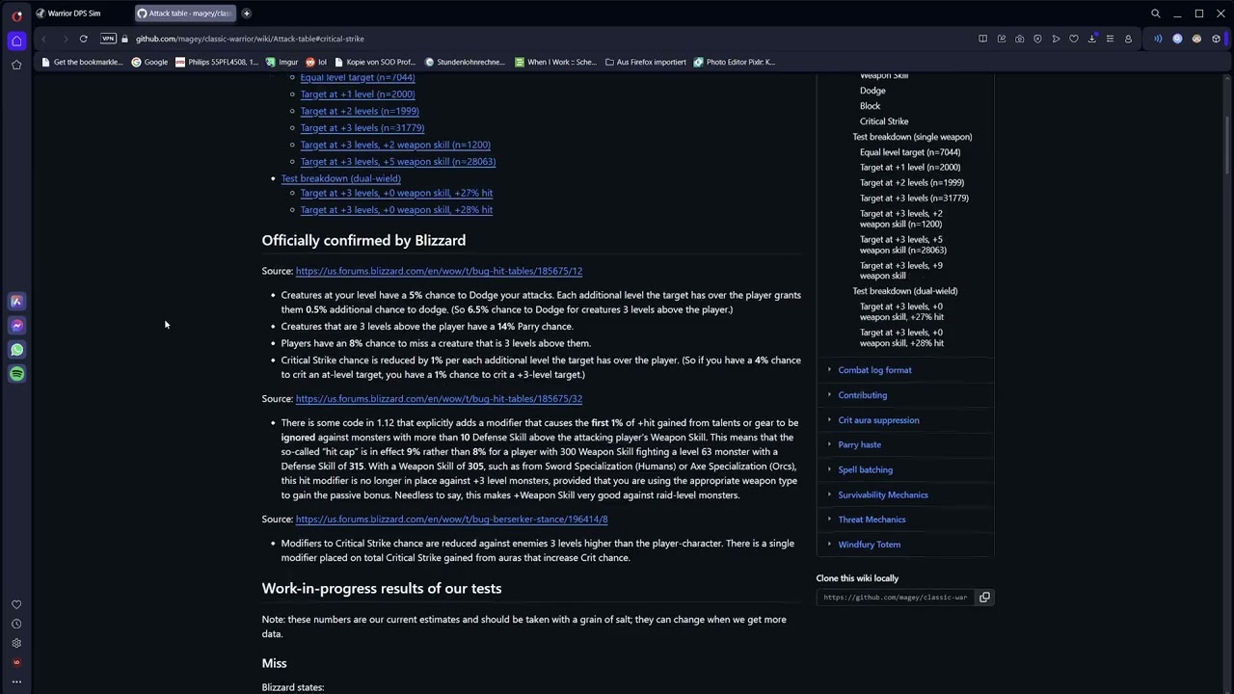1234x694 pixels.
Task: Open the Opera GX main menu icon
Action: [x=16, y=14]
